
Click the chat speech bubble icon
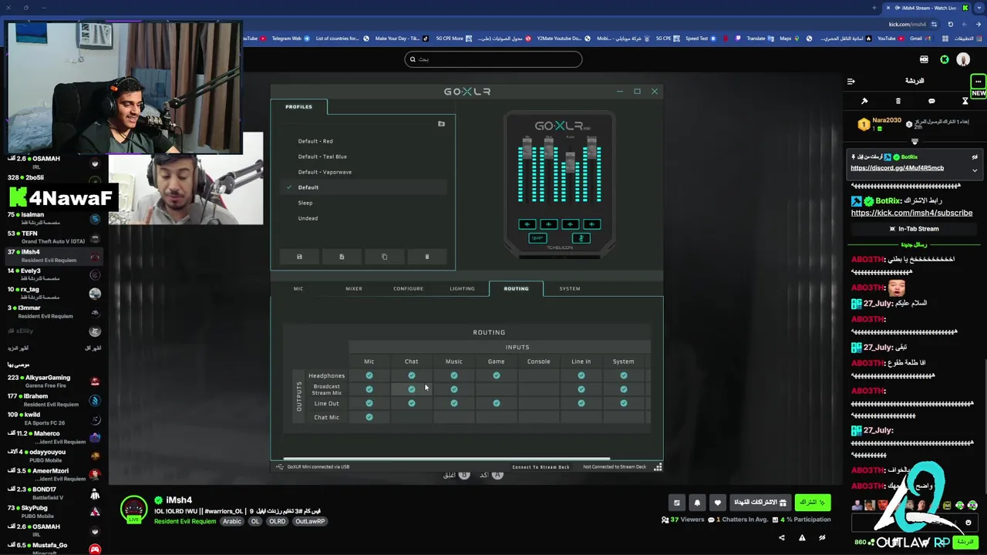[931, 101]
